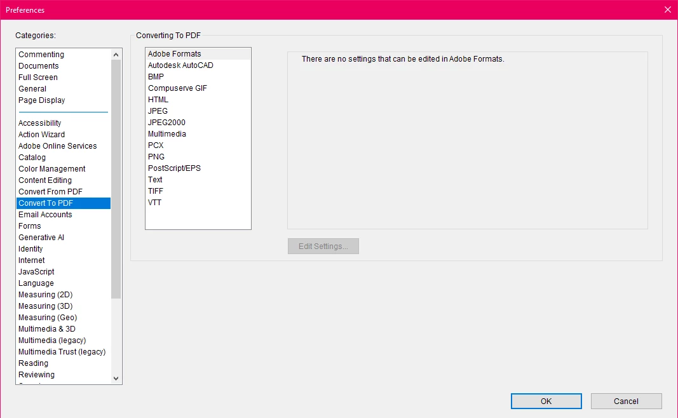The image size is (678, 418).
Task: Select the Language category
Action: pos(64,283)
